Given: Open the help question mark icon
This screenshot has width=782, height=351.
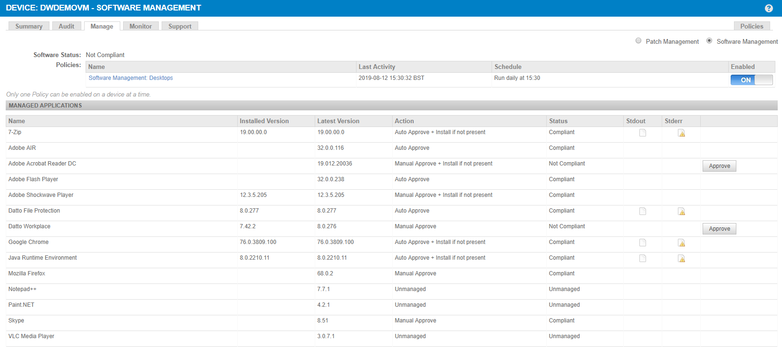Looking at the screenshot, I should [769, 8].
